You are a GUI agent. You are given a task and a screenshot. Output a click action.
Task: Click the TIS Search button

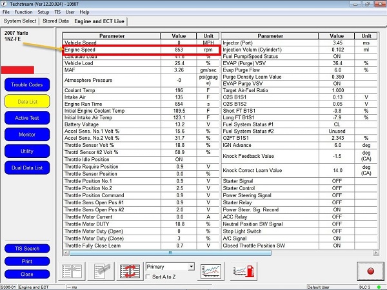click(27, 249)
